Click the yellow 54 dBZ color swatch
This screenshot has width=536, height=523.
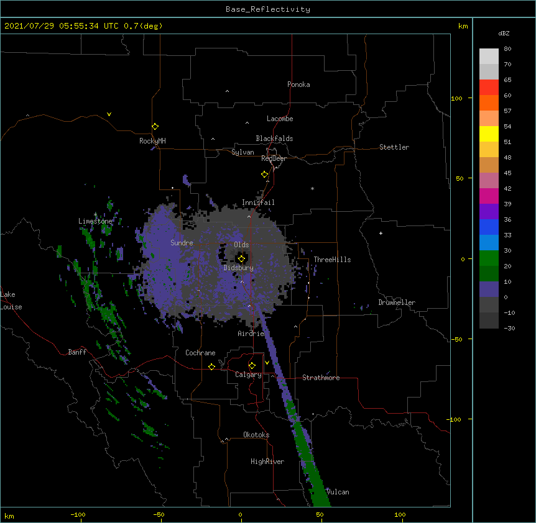pos(489,134)
